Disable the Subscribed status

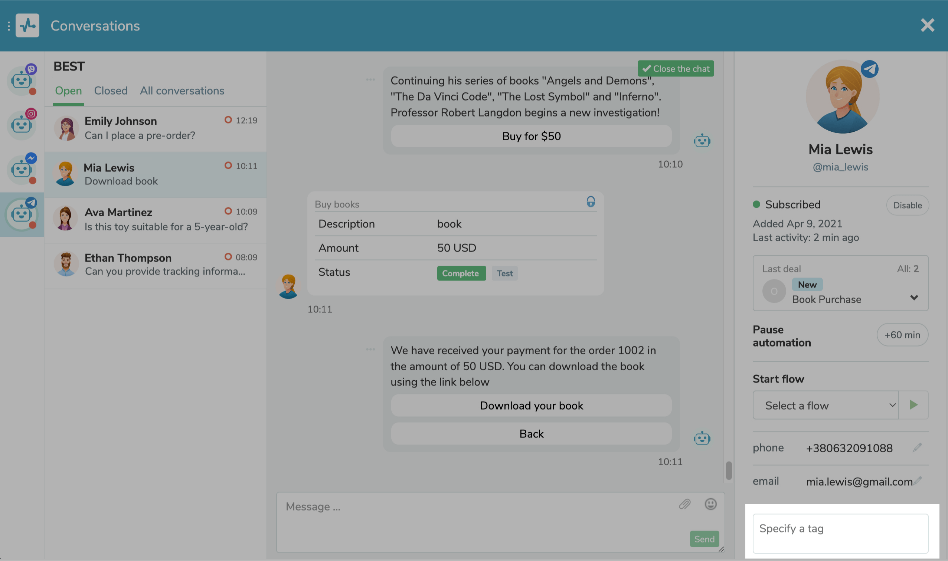tap(907, 205)
